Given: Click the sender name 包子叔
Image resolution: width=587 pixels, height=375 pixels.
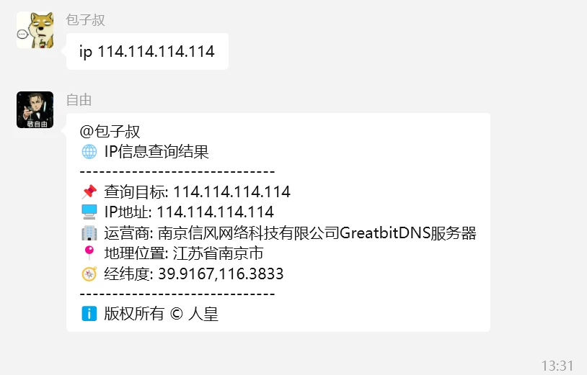Looking at the screenshot, I should [x=85, y=20].
